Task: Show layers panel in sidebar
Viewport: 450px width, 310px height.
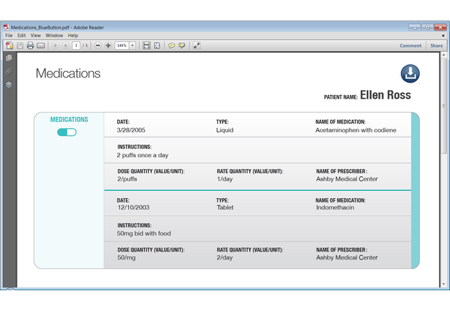Action: (x=9, y=85)
